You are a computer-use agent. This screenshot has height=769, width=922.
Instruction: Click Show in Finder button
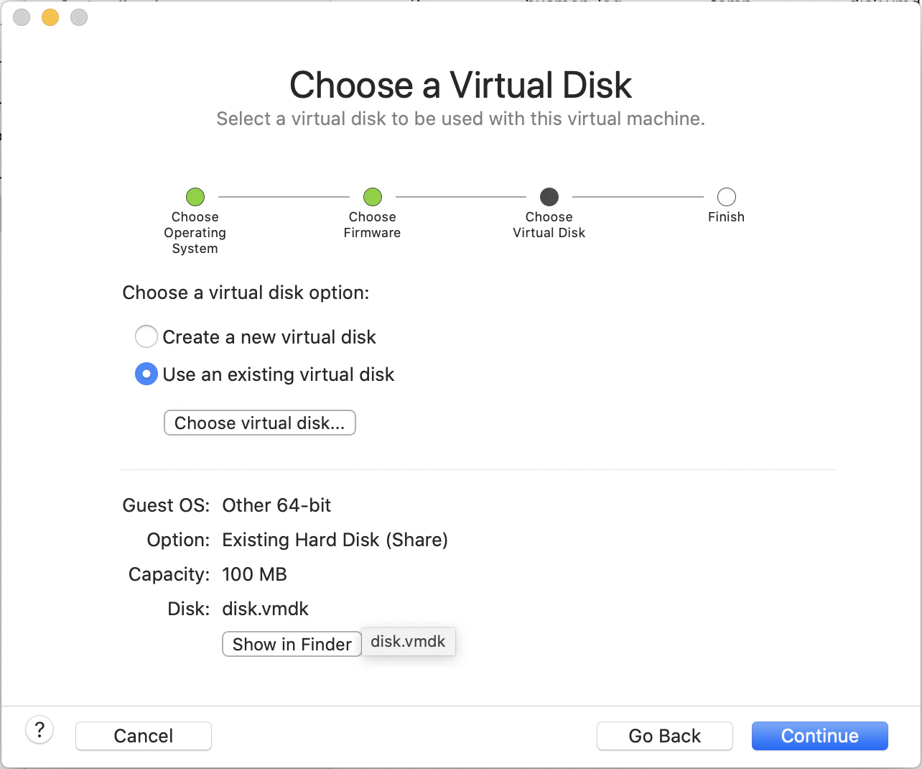(292, 644)
